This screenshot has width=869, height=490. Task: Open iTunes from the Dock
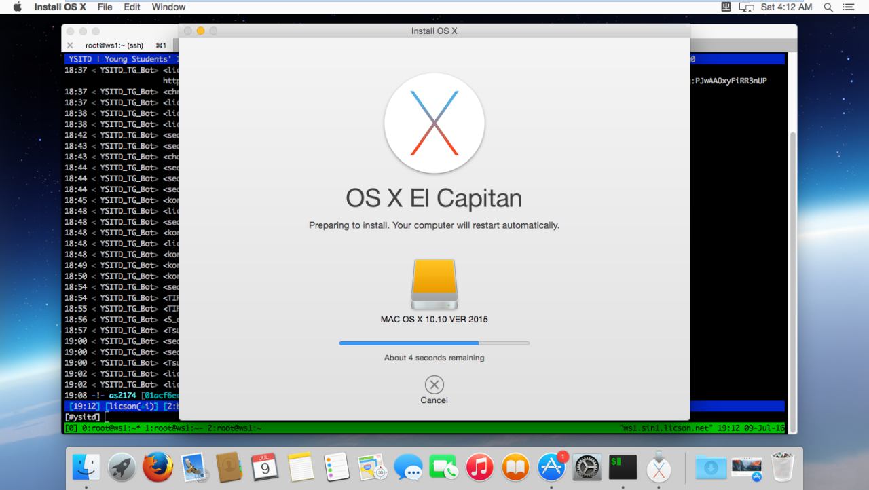(x=479, y=468)
